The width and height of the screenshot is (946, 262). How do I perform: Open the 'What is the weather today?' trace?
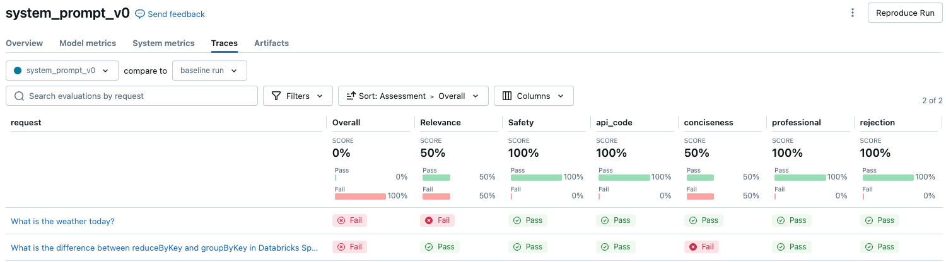[x=63, y=221]
